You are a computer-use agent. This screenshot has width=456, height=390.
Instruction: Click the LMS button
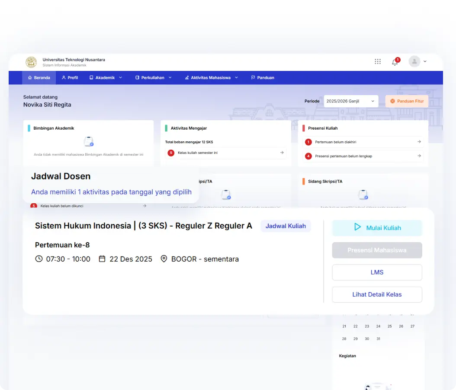click(x=377, y=272)
